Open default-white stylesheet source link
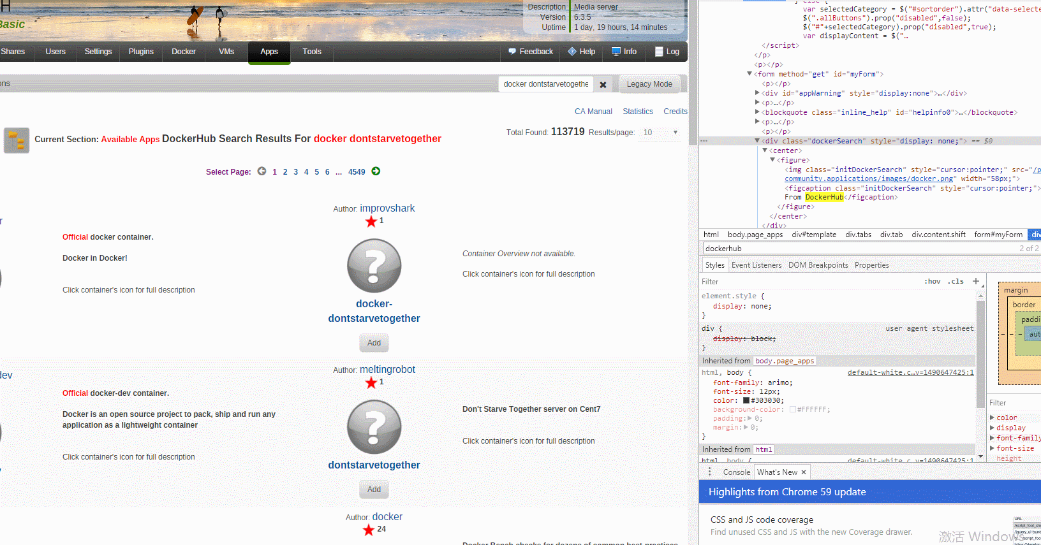The height and width of the screenshot is (545, 1041). tap(910, 372)
